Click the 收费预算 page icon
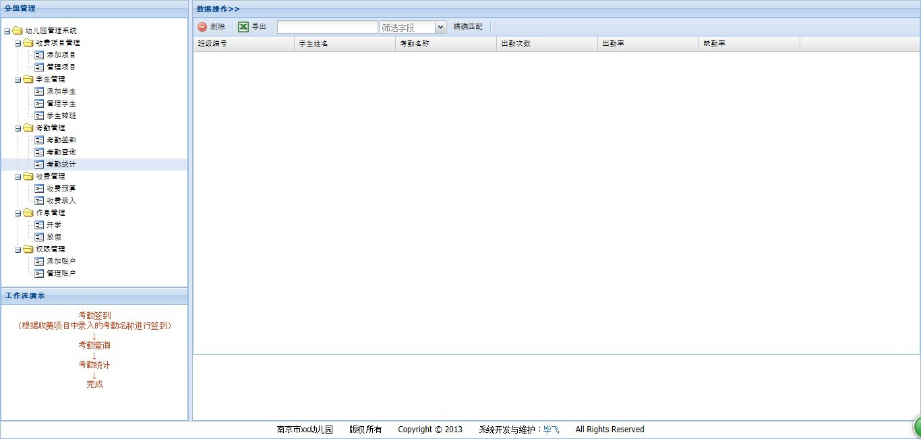This screenshot has width=921, height=439. point(39,188)
